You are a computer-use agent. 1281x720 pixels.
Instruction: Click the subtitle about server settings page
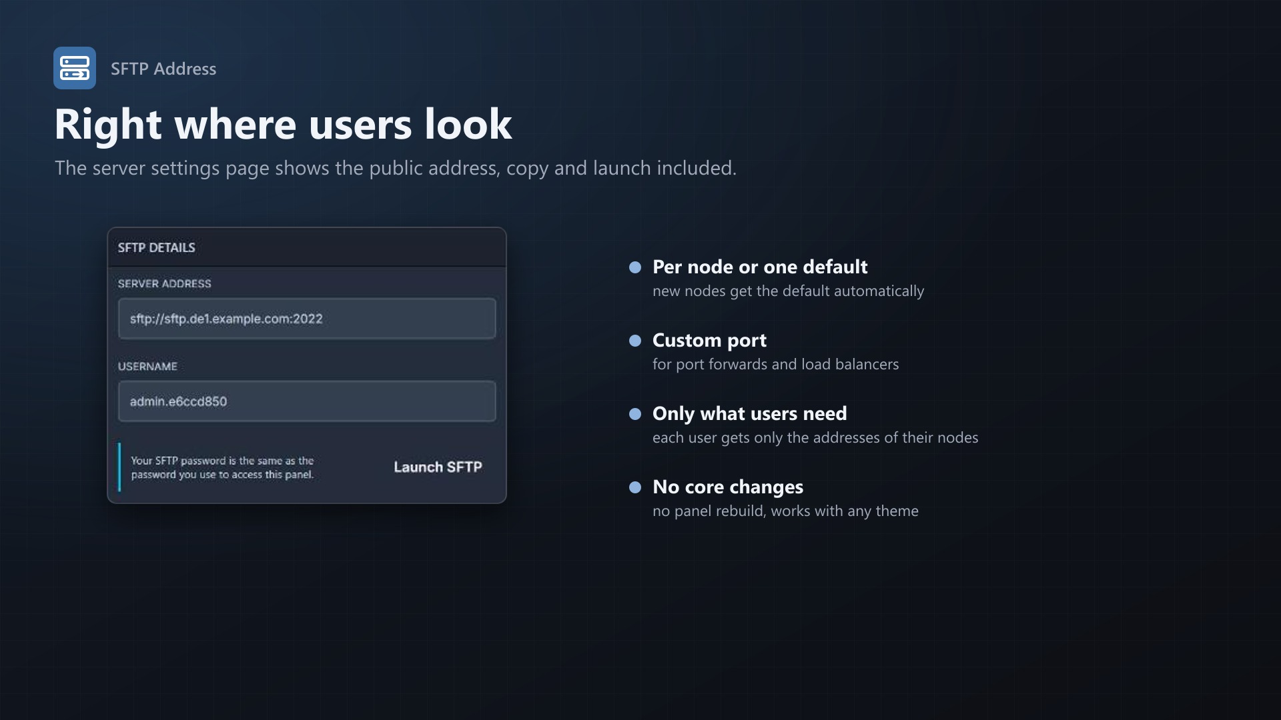pyautogui.click(x=396, y=168)
